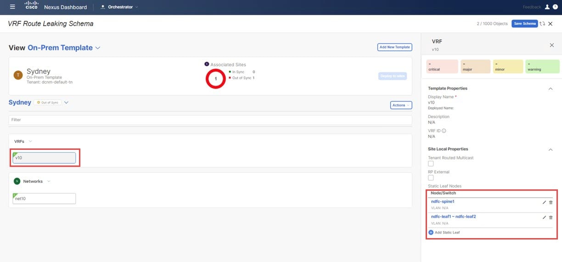Collapse the Site Local Properties section
562x262 pixels.
coord(551,149)
